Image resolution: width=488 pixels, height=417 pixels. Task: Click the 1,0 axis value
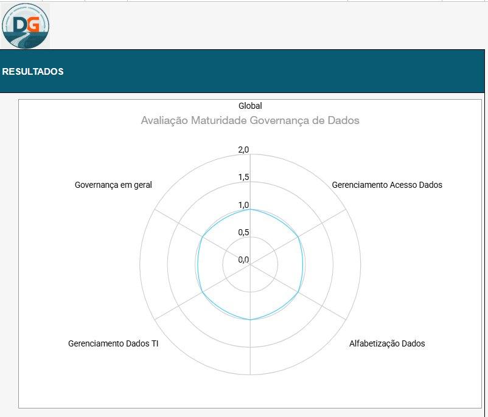pos(243,205)
